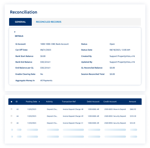Click the ID column header
This screenshot has height=148, width=150.
17,102
